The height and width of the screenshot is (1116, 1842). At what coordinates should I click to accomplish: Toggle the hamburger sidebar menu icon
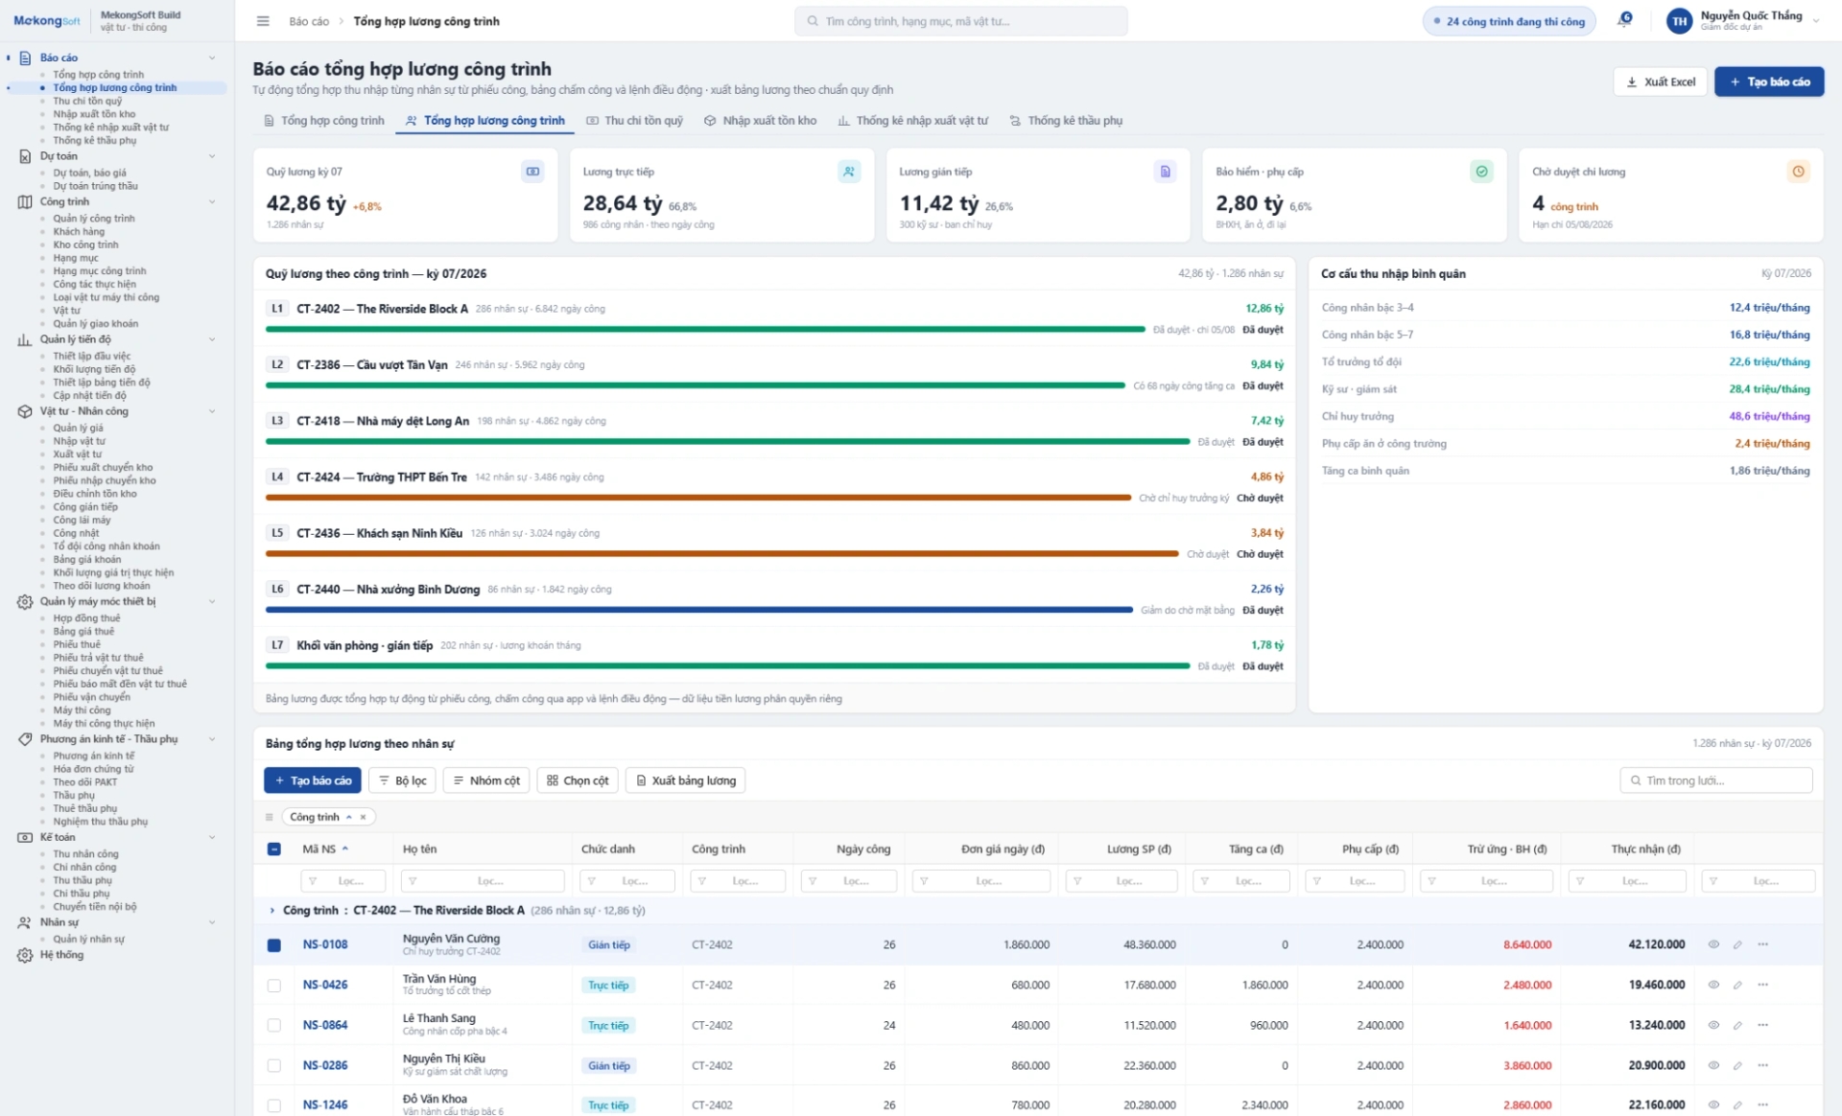tap(263, 21)
